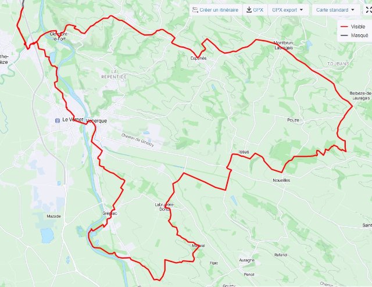Toggle fullscreen map with the expand icon
372x287 pixels.
tap(369, 10)
